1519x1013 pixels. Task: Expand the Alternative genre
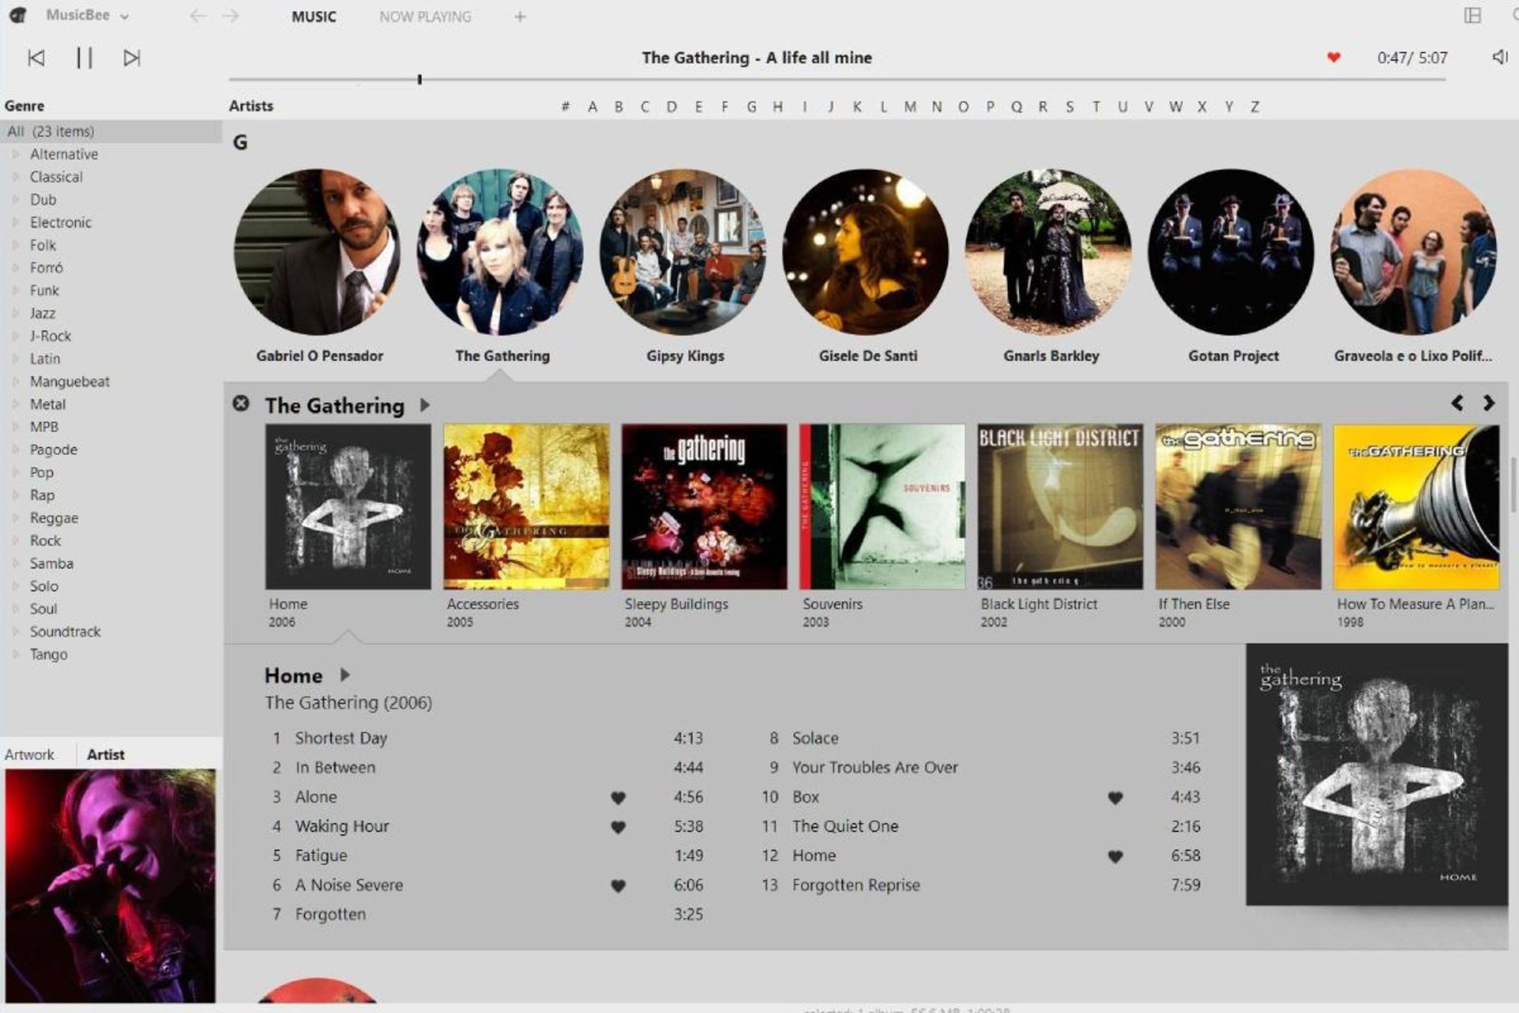[15, 154]
